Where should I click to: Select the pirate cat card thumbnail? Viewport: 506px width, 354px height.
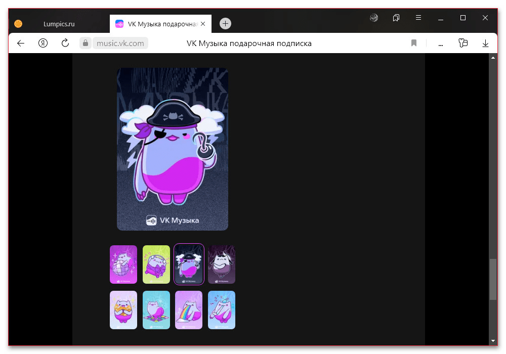pyautogui.click(x=189, y=264)
